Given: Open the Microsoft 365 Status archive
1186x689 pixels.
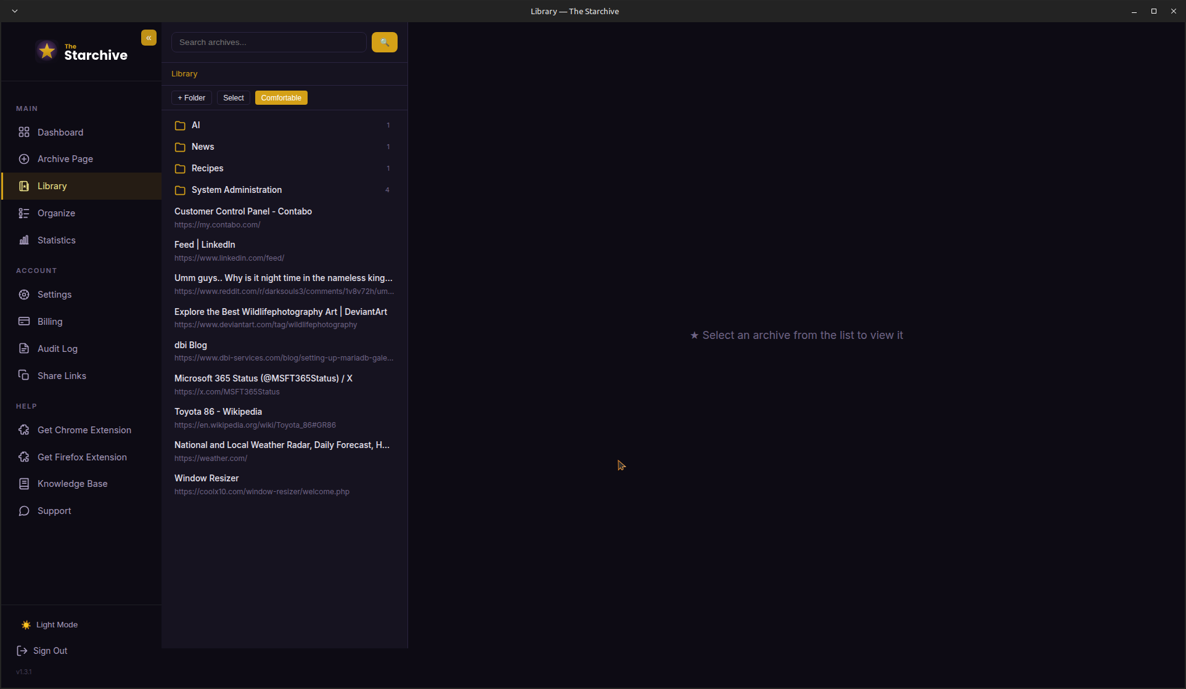Looking at the screenshot, I should tap(284, 385).
